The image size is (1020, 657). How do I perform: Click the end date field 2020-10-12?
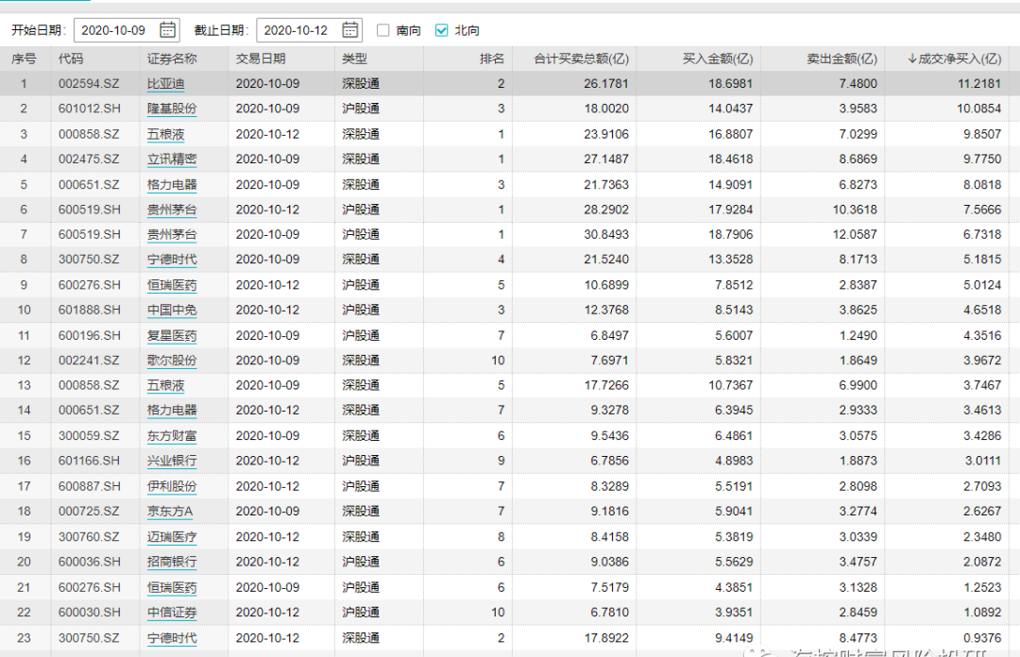coord(309,30)
